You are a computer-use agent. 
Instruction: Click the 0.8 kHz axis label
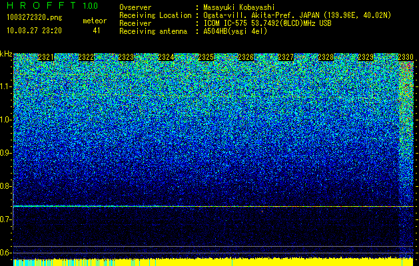5,186
